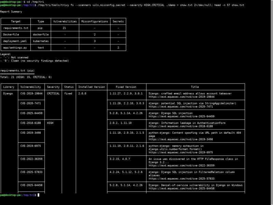This screenshot has height=205, width=273.
Task: Open the aquasec URL for cve-2018-6188
Action: pos(181,126)
